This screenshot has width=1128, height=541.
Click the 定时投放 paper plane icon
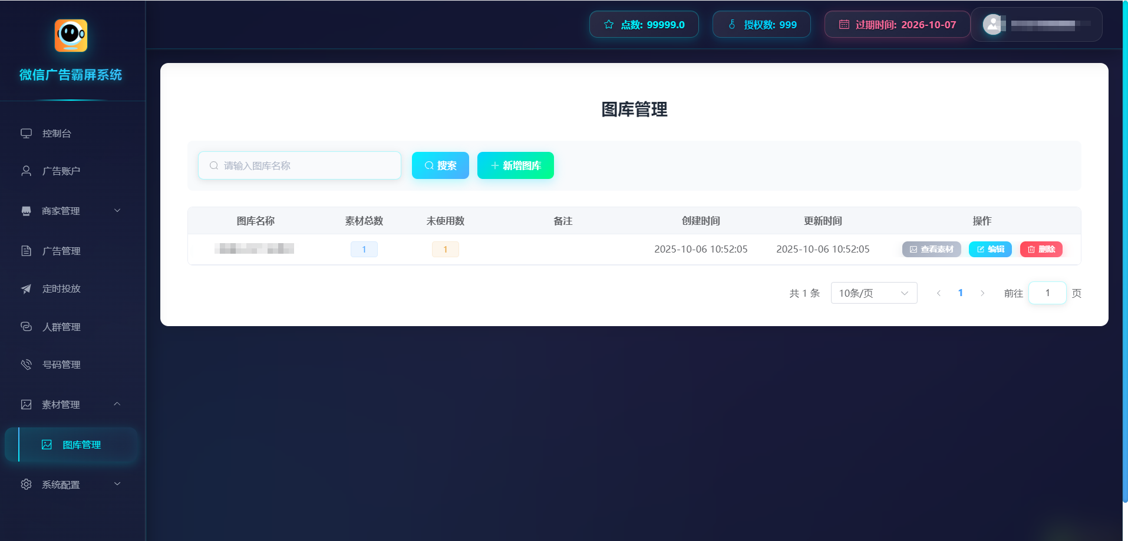coord(27,289)
